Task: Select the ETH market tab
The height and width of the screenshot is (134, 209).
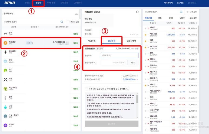Action: [x=171, y=18]
